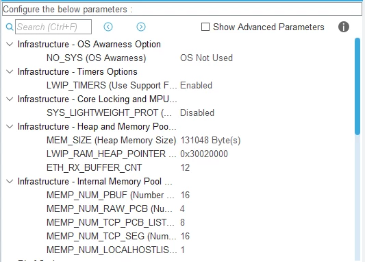
Task: Edit MEM_SIZE value 131048 Byte(s)
Action: (210, 141)
